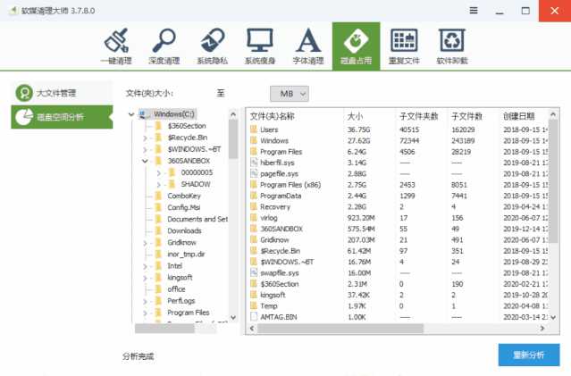Select AMTAG.BIN file row

pyautogui.click(x=398, y=317)
